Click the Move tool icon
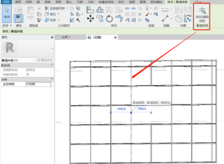The image size is (224, 164). [90, 19]
